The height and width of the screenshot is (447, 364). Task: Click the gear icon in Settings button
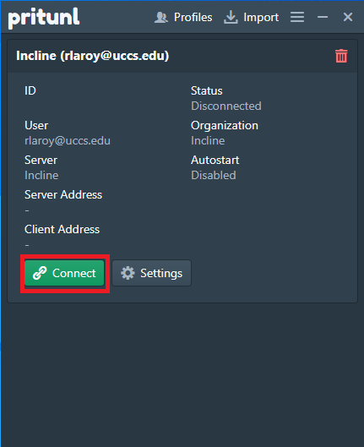(128, 273)
